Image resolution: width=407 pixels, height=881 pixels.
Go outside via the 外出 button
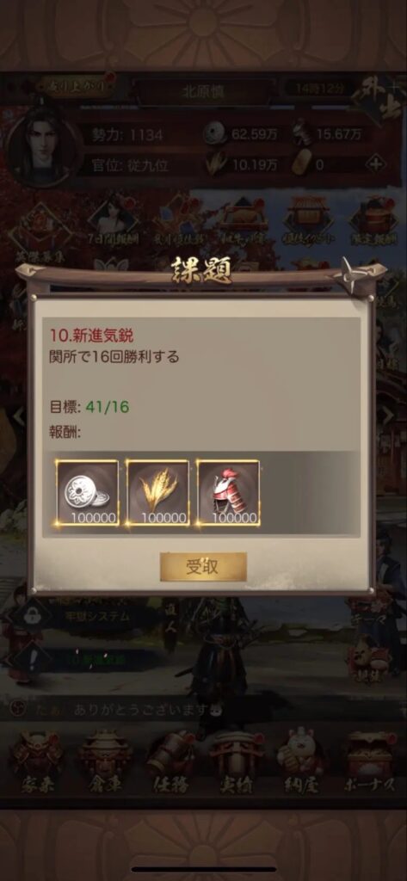[379, 94]
